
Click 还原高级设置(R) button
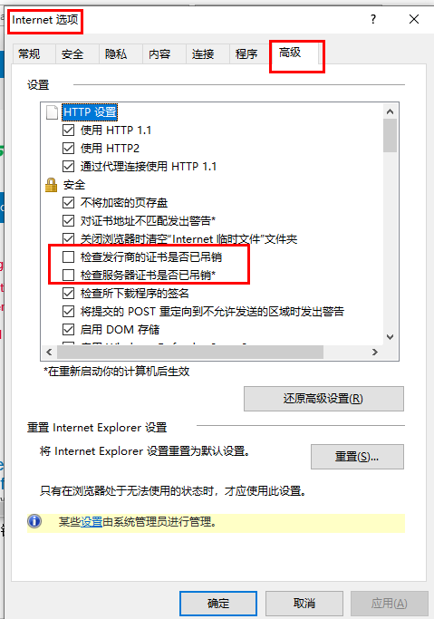pyautogui.click(x=323, y=399)
